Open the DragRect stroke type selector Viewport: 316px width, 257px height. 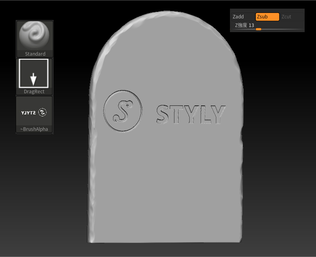coord(34,76)
